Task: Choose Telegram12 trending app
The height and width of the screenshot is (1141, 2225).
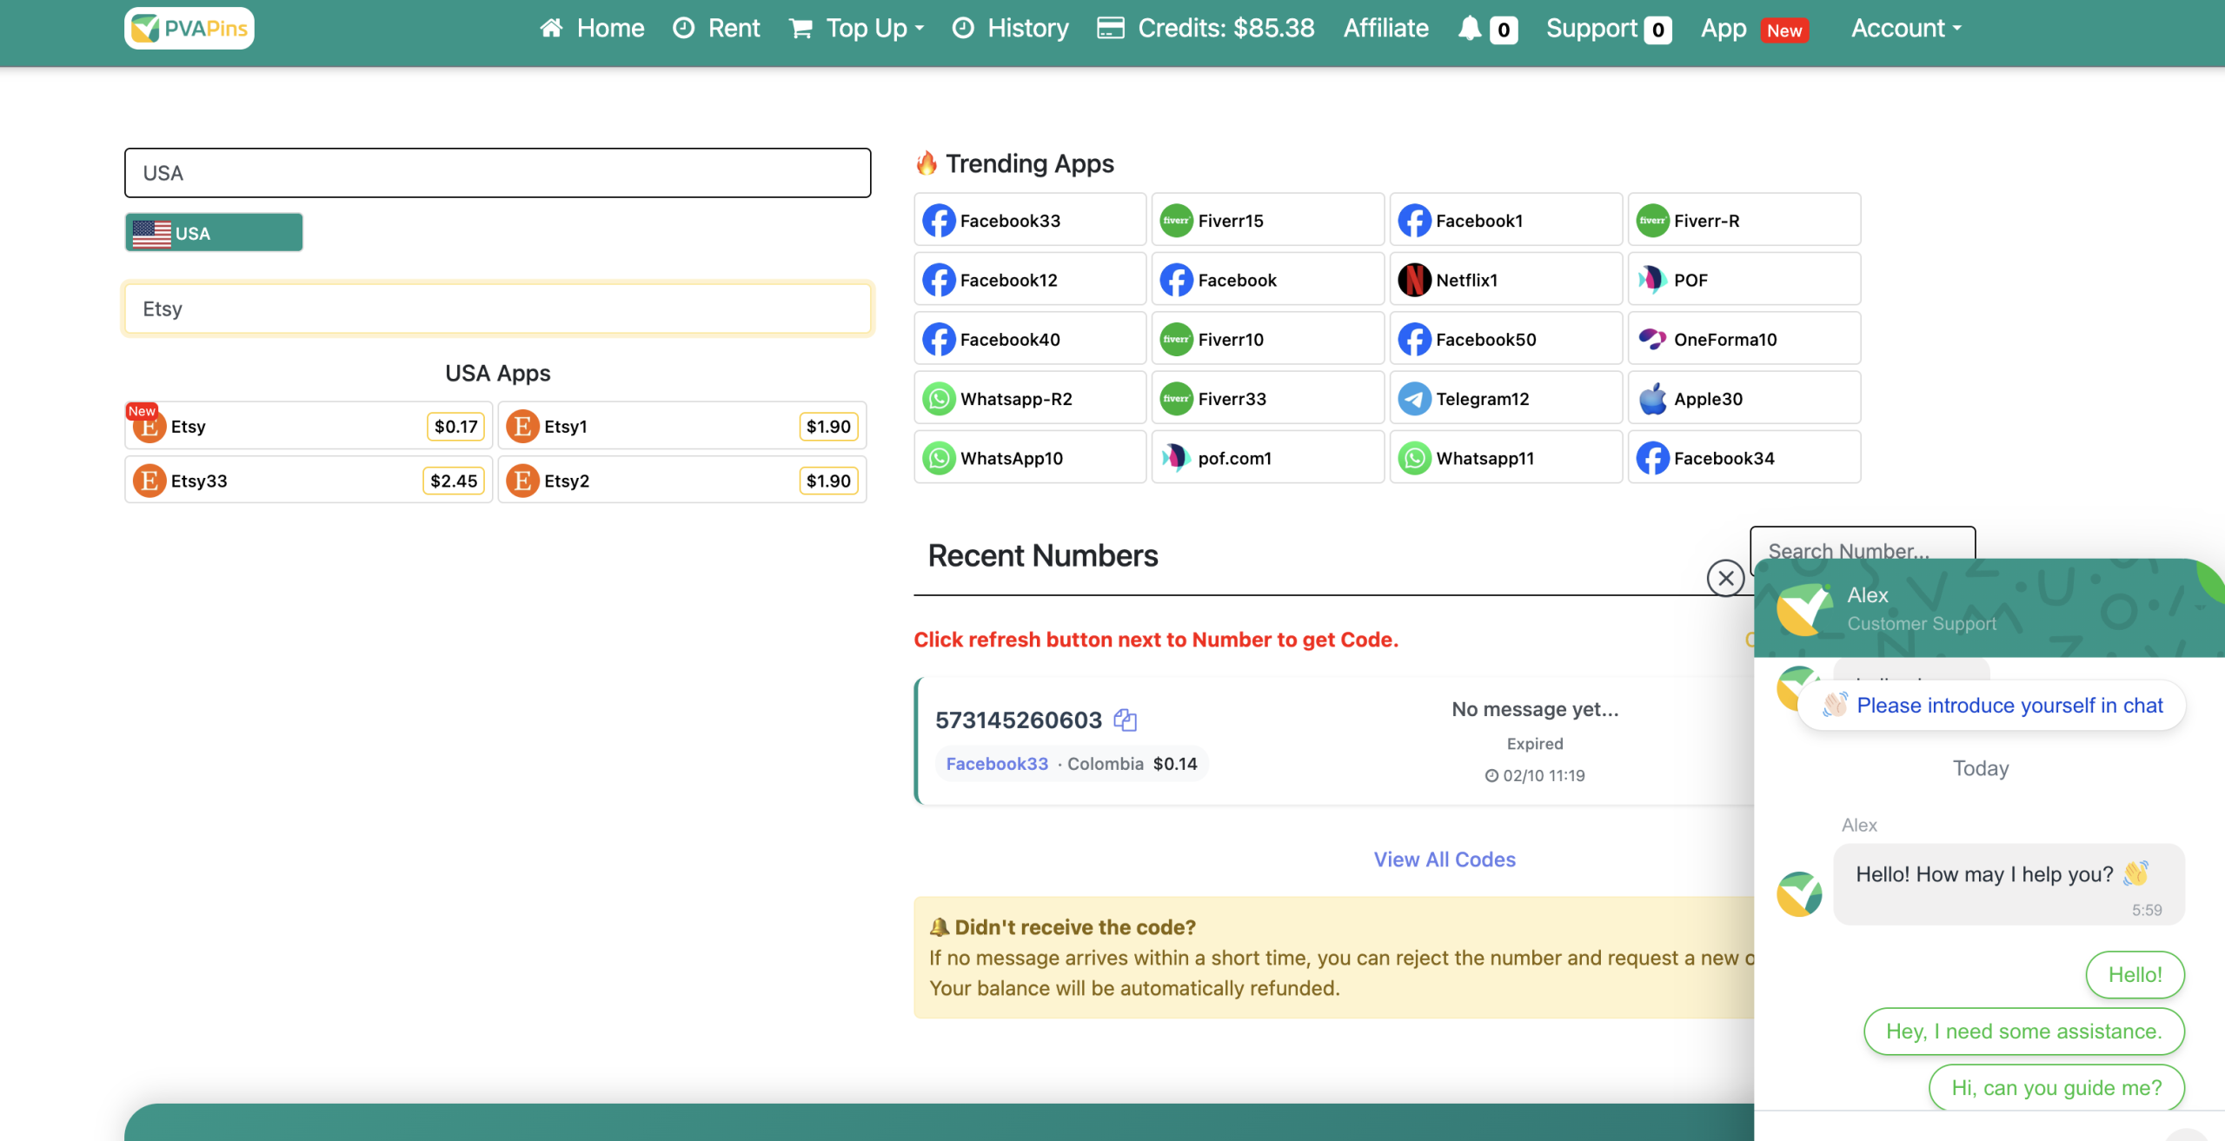Action: [1504, 399]
